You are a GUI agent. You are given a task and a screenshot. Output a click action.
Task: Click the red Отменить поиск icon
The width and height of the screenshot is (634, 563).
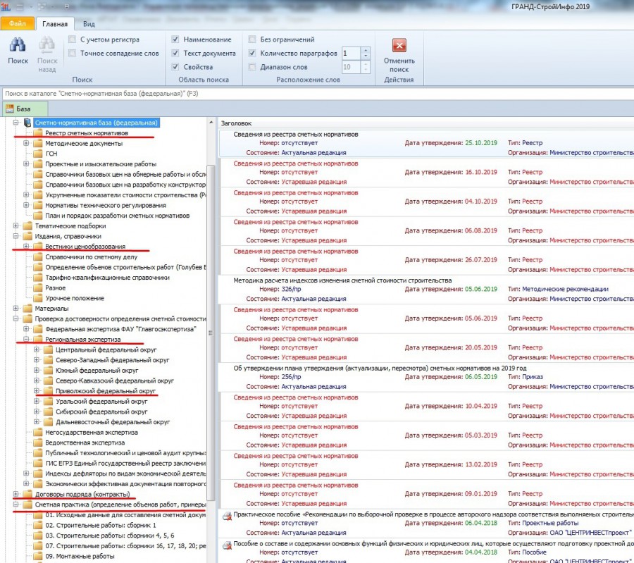[x=399, y=45]
